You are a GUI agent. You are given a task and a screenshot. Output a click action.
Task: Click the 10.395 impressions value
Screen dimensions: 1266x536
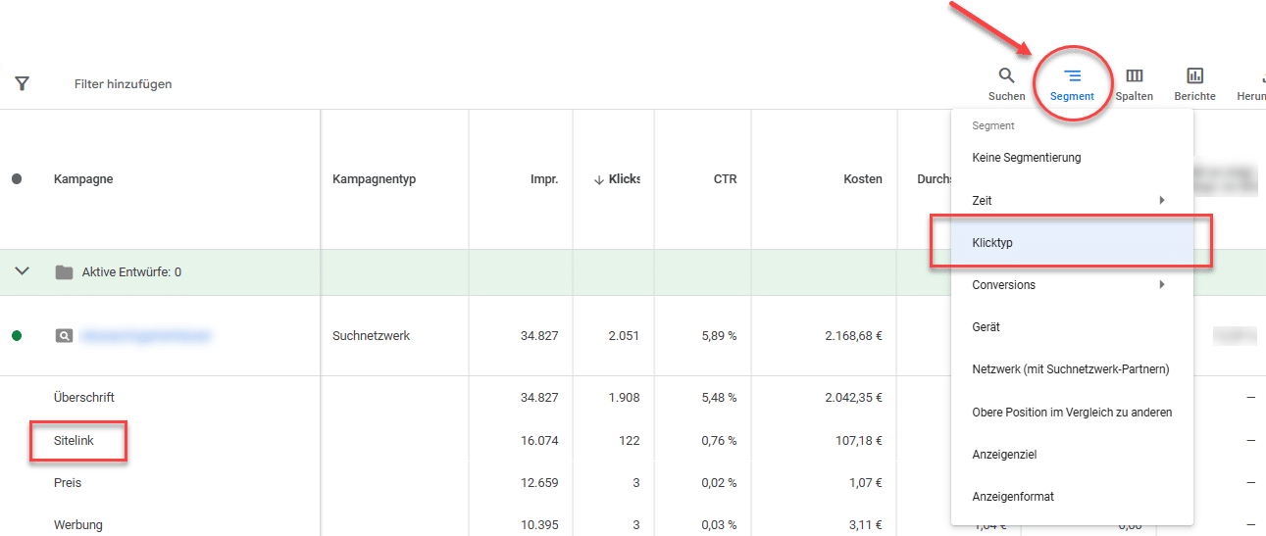tap(539, 525)
